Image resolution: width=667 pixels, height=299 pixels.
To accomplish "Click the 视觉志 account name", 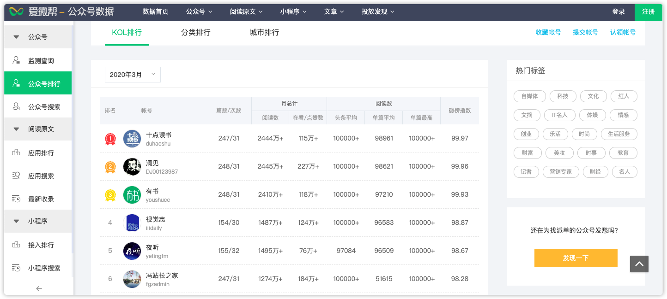I will click(x=155, y=219).
